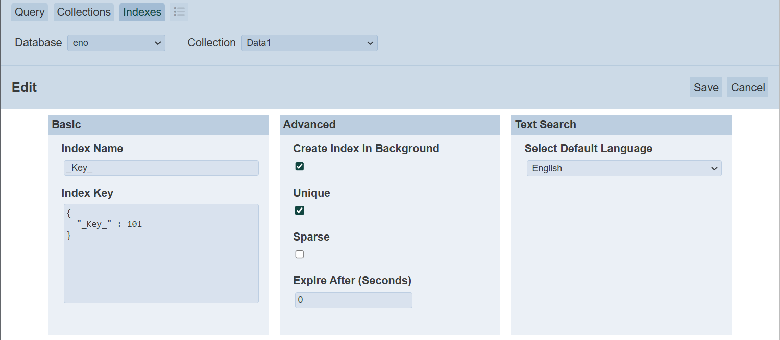Click into the Index Name field
The height and width of the screenshot is (340, 780).
click(161, 168)
